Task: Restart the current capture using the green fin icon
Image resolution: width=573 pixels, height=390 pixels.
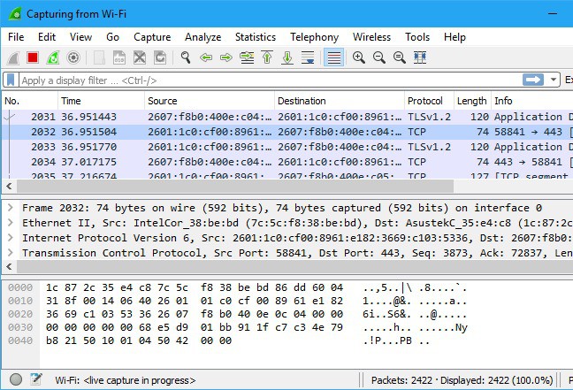Action: pos(53,57)
